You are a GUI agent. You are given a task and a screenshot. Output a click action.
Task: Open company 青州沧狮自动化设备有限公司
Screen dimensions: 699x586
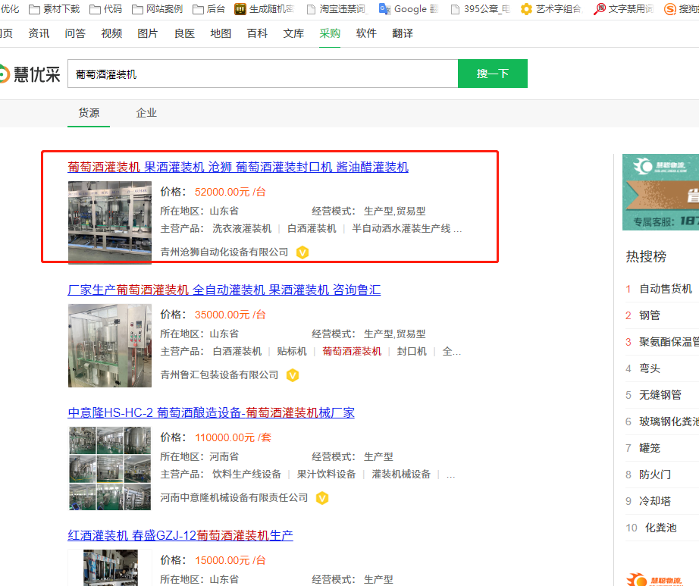tap(224, 252)
